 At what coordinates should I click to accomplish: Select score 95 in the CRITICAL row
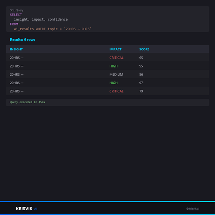point(141,58)
